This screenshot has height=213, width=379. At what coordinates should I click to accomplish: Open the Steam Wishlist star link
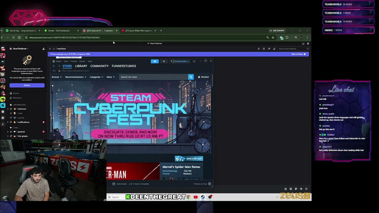(203, 77)
